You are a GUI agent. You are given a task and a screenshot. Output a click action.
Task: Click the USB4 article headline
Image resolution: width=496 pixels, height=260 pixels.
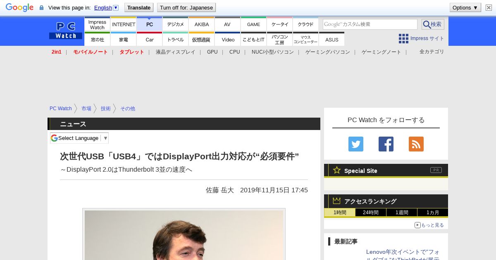click(179, 156)
